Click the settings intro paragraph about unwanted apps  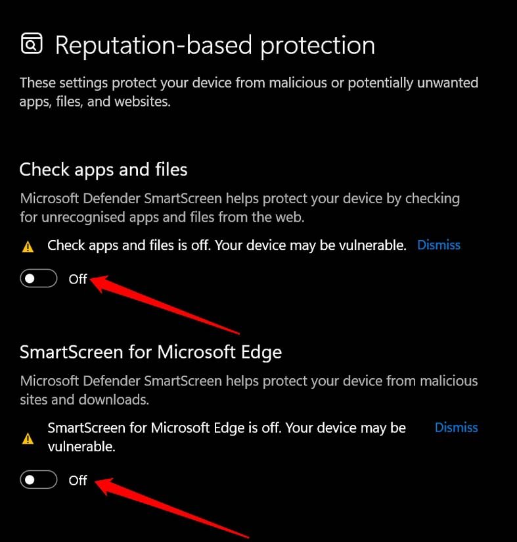point(249,92)
